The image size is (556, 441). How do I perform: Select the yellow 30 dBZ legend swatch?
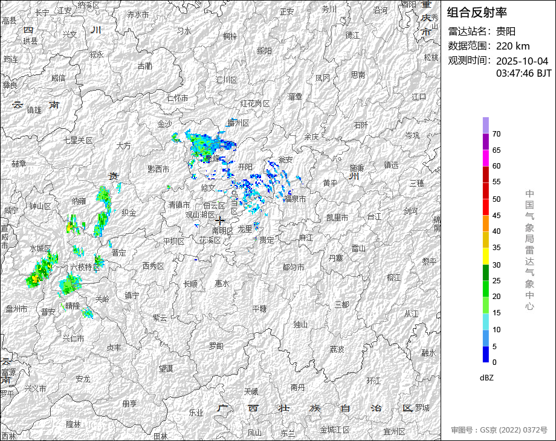(486, 256)
